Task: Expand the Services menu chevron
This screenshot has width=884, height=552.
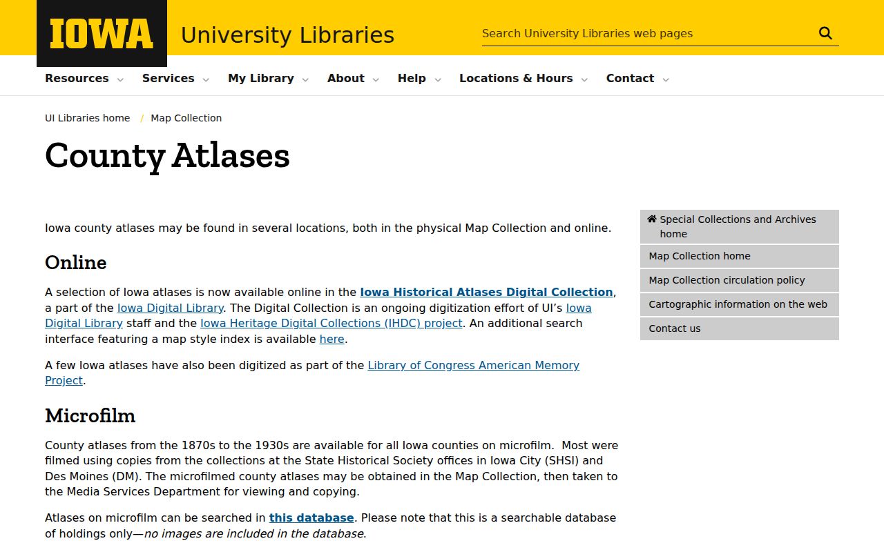Action: pyautogui.click(x=206, y=79)
